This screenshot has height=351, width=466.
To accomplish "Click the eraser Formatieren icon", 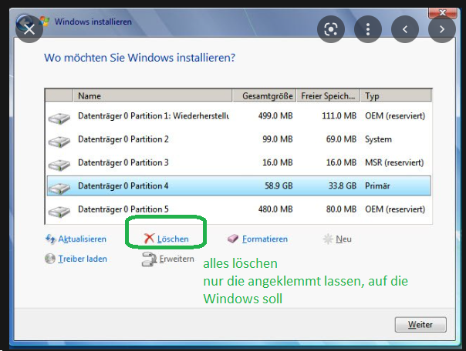I will (233, 239).
